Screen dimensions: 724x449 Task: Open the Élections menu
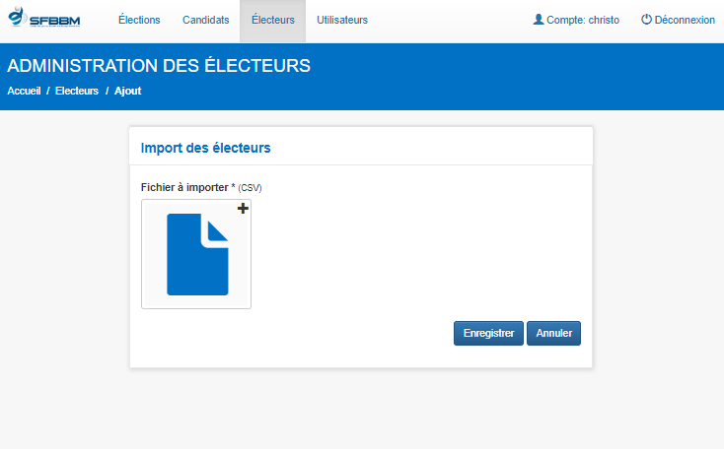[x=139, y=20]
